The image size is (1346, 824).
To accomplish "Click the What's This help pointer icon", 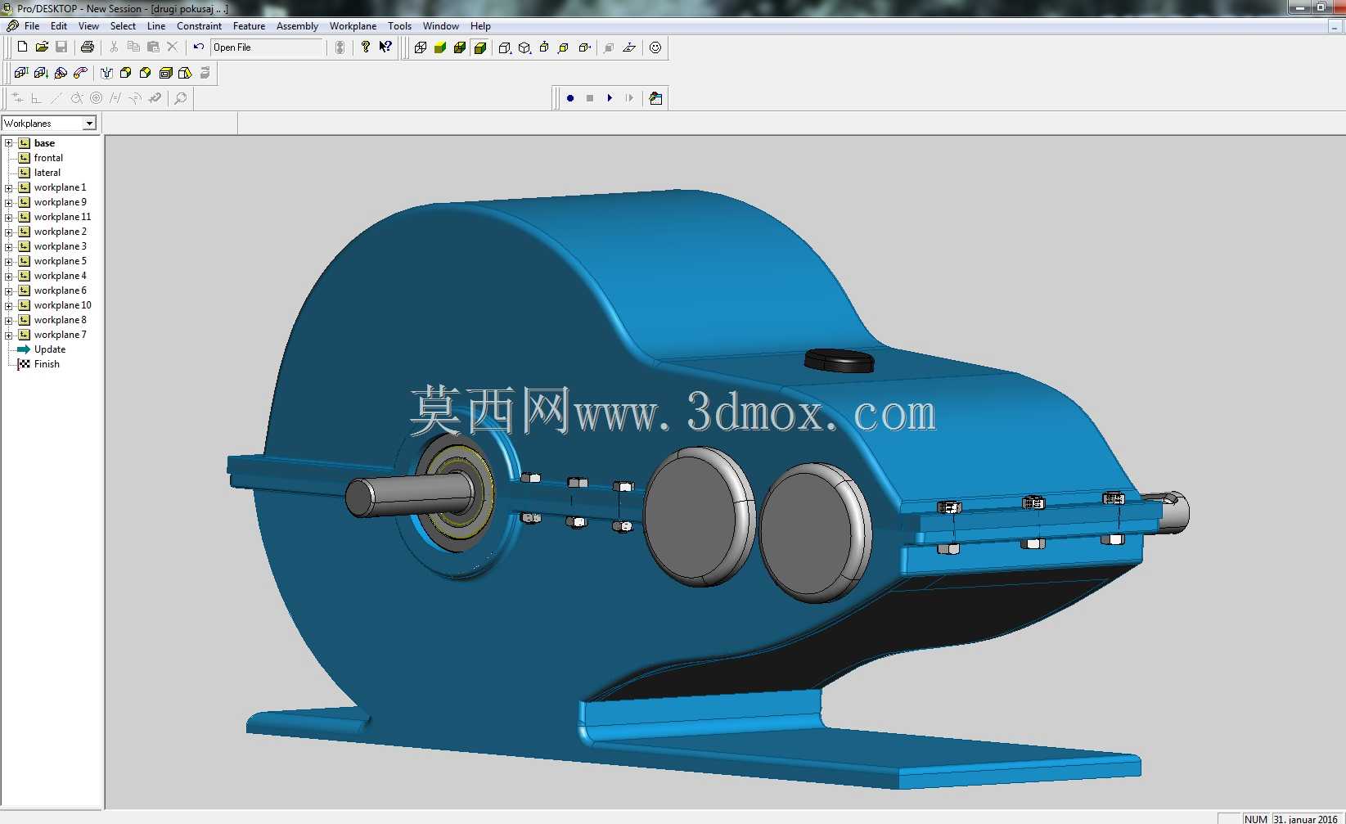I will click(x=385, y=47).
